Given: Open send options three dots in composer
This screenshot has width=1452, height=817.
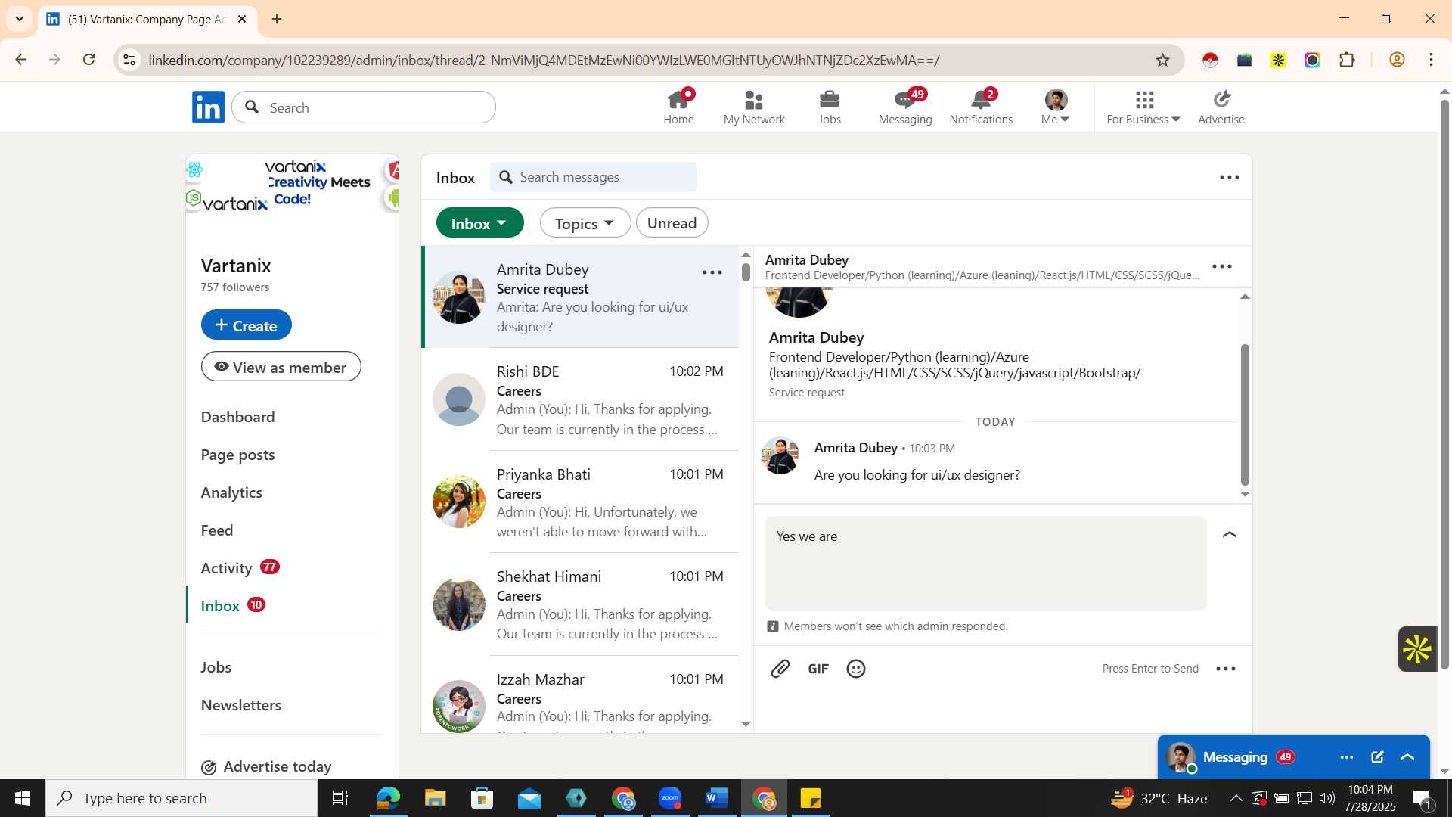Looking at the screenshot, I should (1226, 669).
